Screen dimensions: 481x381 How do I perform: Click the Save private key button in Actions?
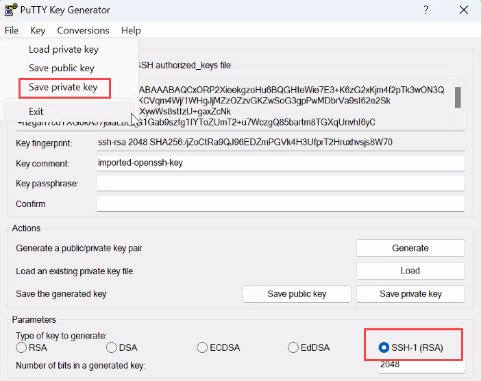(x=410, y=294)
